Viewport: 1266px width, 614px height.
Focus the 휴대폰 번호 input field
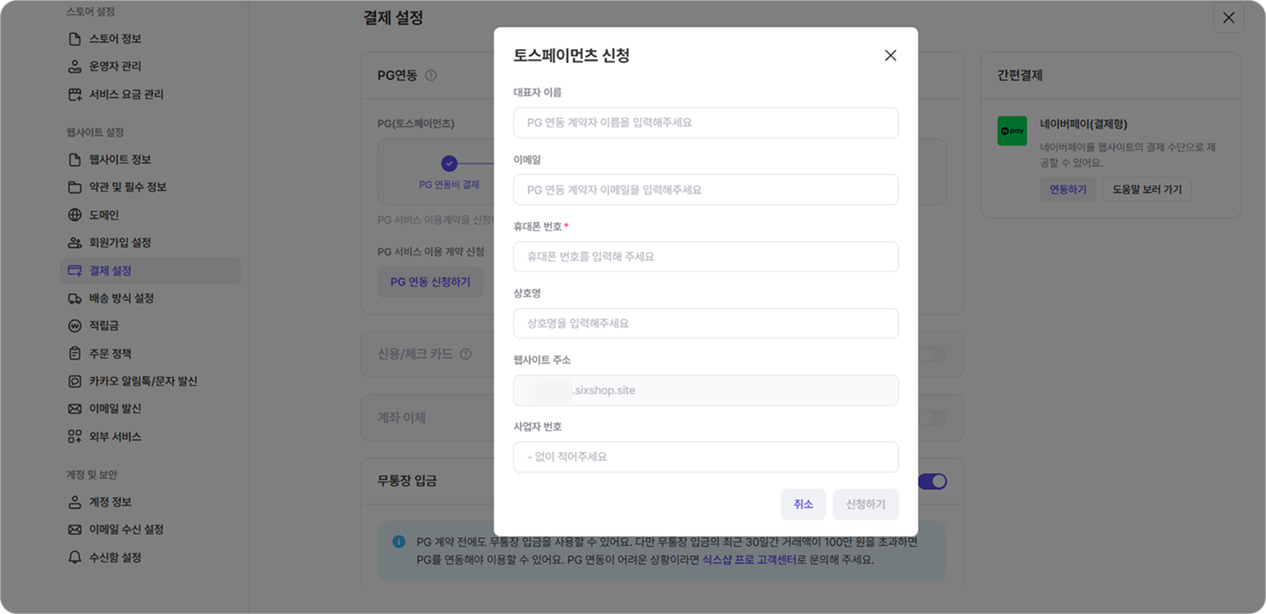706,256
